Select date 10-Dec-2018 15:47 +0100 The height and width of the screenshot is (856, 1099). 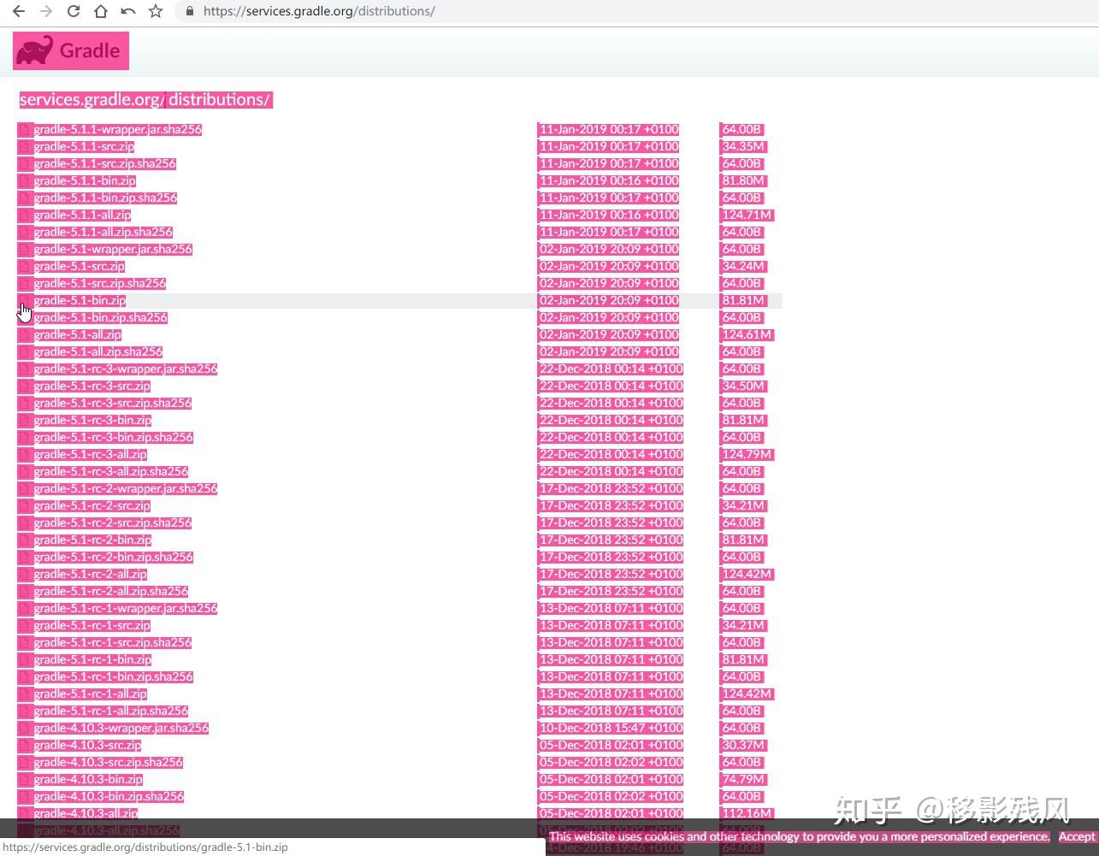[x=611, y=729]
